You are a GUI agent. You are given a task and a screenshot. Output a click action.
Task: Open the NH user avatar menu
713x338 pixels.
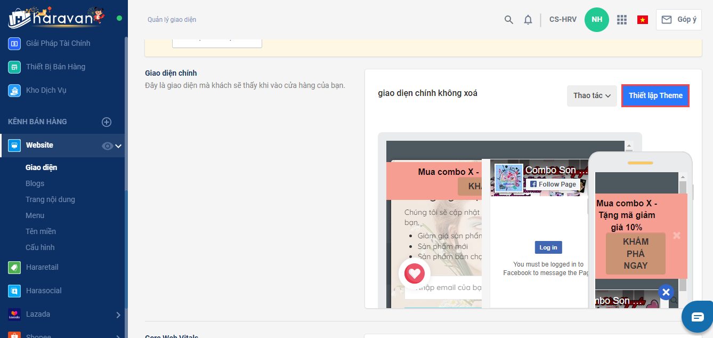tap(597, 20)
